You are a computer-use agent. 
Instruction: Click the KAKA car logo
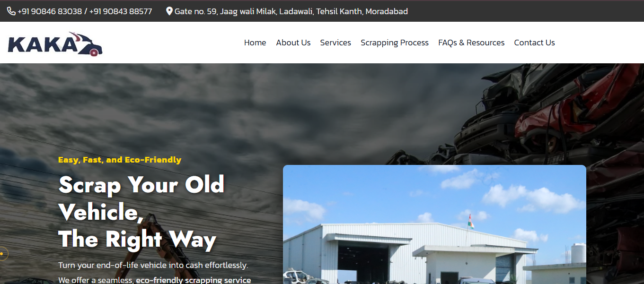click(55, 44)
